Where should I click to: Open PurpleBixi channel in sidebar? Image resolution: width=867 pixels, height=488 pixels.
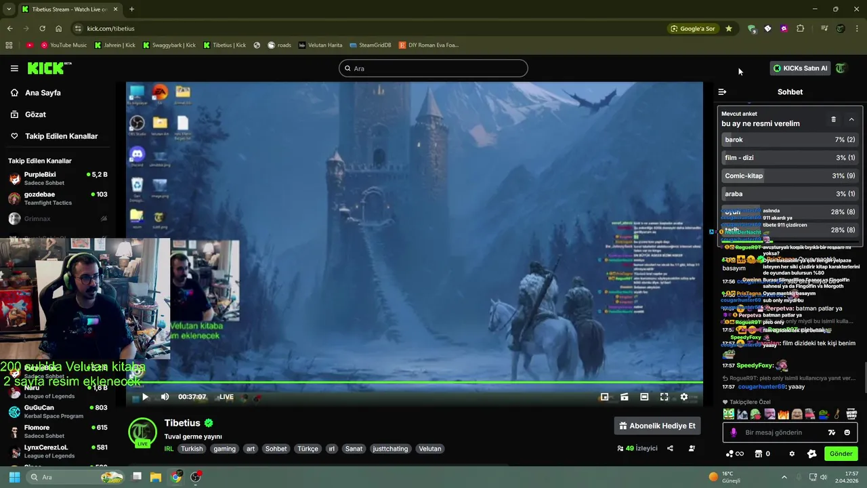tap(58, 178)
